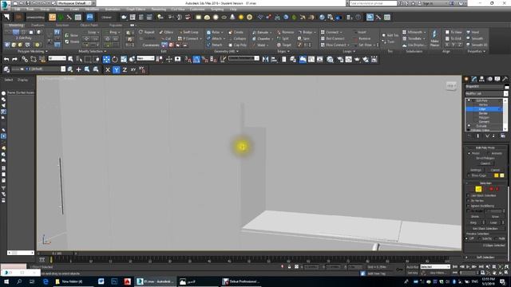Open the Hierarchy command panel tab
Screen dimensions: 511x287
(x=481, y=79)
